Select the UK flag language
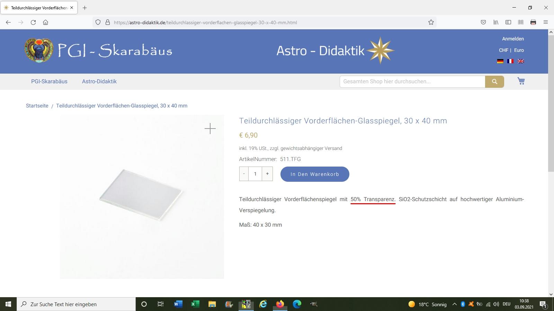Screen dimensions: 554x311 pos(520,61)
